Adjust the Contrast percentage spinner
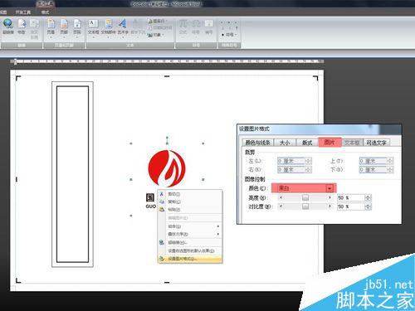Screen dimensions: 415x311 [x=368, y=207]
